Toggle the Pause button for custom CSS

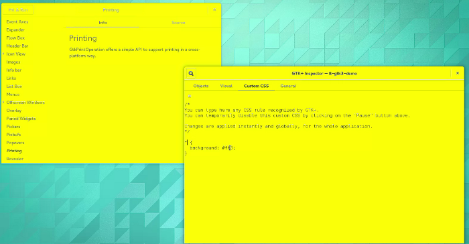tap(190, 97)
